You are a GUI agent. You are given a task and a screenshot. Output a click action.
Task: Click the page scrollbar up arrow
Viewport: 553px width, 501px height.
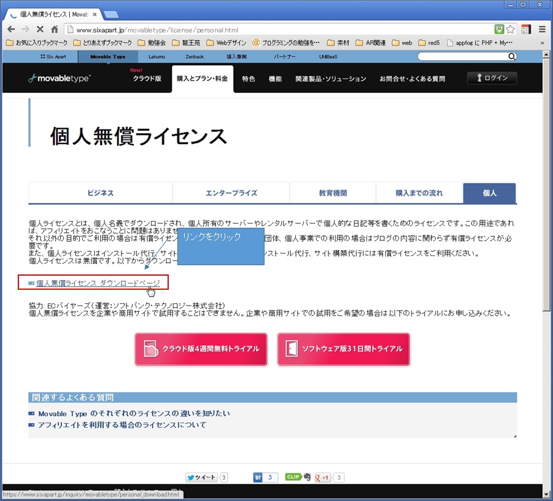(x=546, y=55)
